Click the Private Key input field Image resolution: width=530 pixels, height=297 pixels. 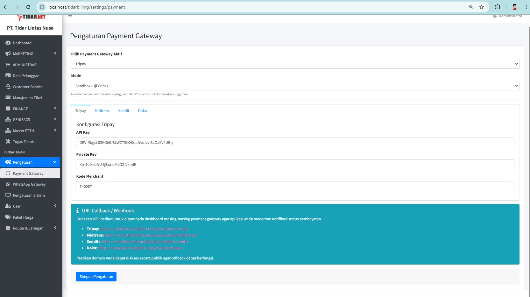[295, 164]
